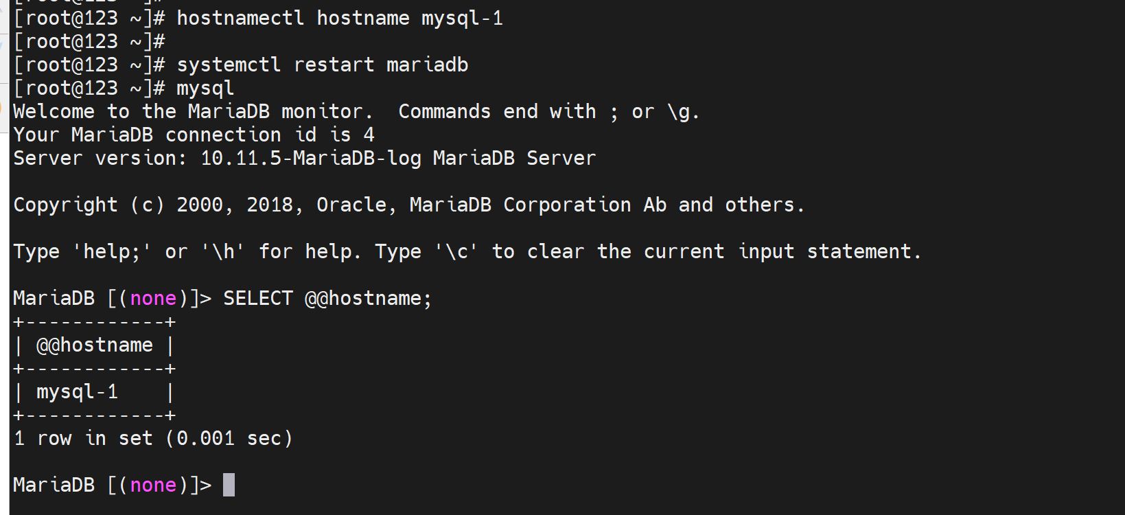Click the magenta 'none' in the last MariaDB prompt
Viewport: 1125px width, 515px height.
153,485
